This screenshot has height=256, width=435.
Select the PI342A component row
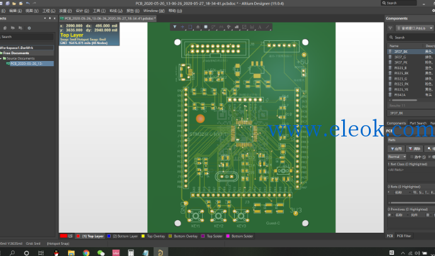(411, 95)
